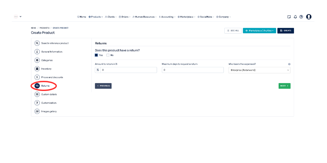Click the Search reference product magnifier icon

pos(37,43)
